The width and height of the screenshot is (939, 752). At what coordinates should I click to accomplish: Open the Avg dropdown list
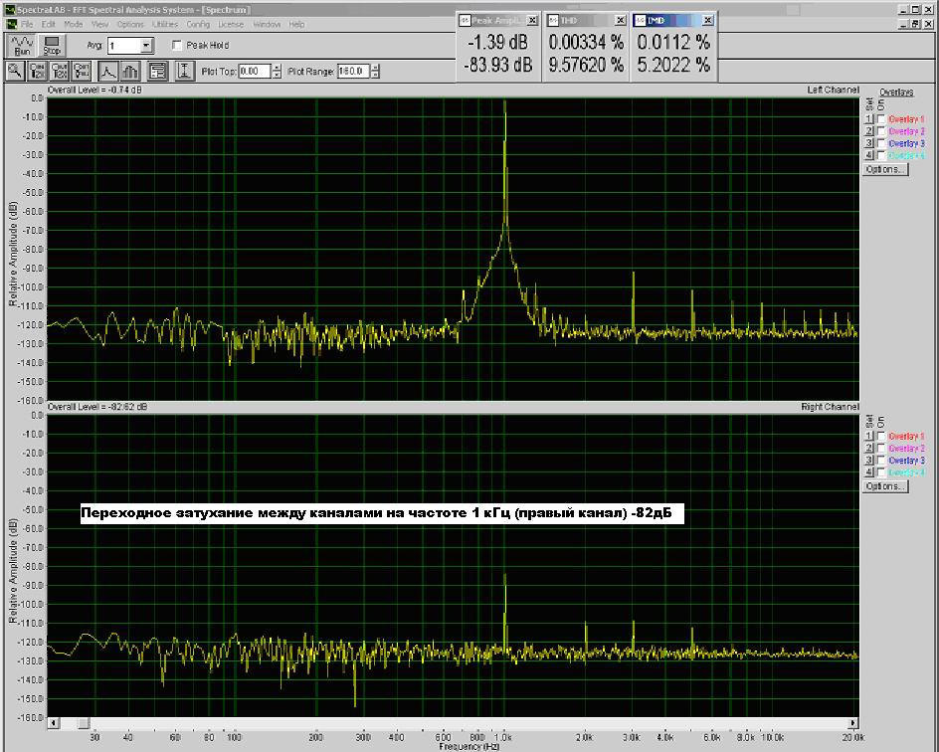pyautogui.click(x=146, y=46)
